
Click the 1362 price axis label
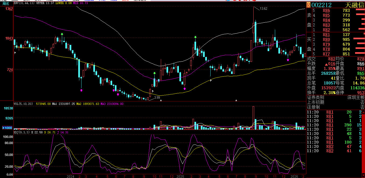(9, 9)
